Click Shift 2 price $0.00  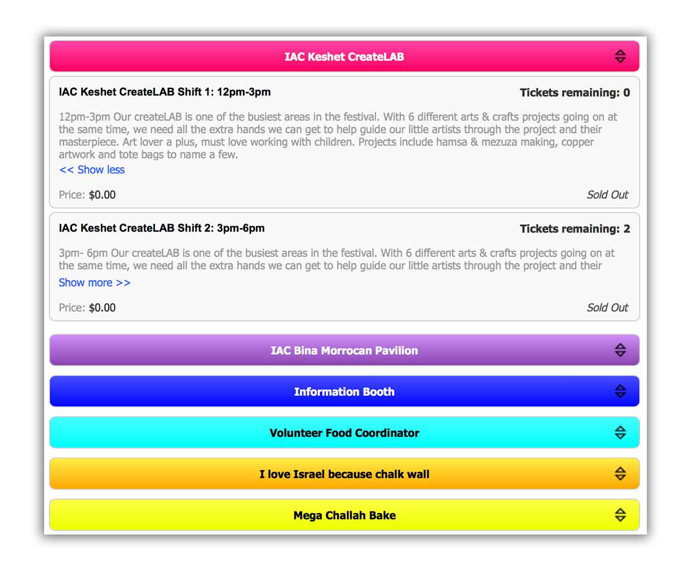(102, 308)
